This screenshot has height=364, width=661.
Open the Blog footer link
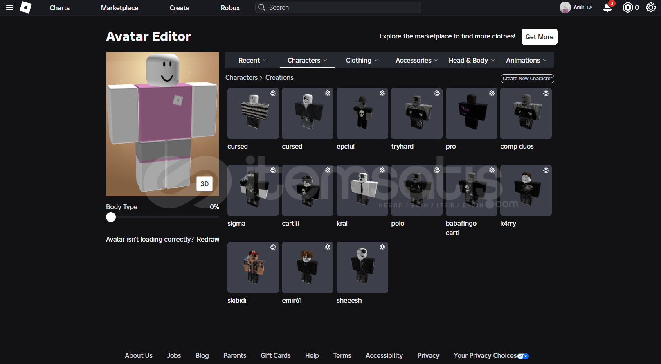202,355
